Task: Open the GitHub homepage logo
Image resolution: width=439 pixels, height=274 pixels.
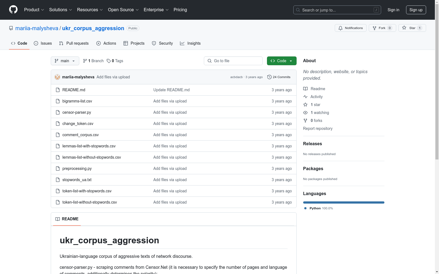Action: click(x=13, y=10)
